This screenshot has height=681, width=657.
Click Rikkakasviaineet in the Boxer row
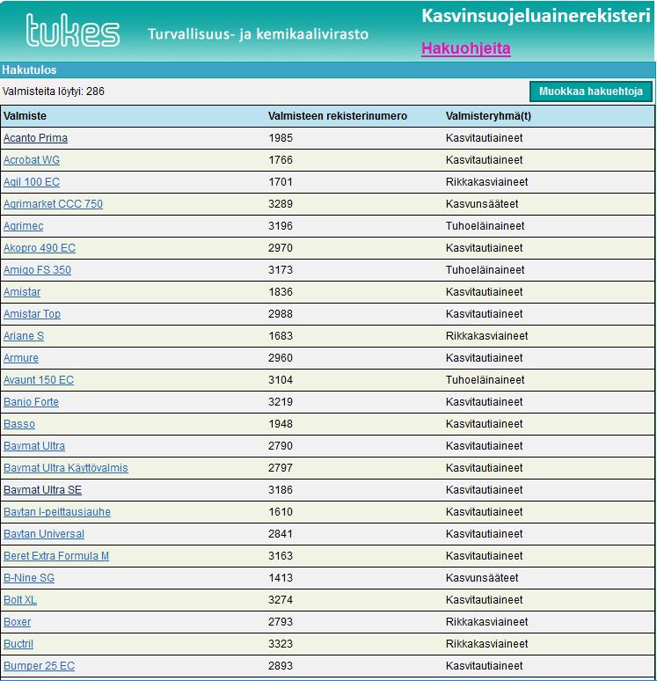coord(486,622)
